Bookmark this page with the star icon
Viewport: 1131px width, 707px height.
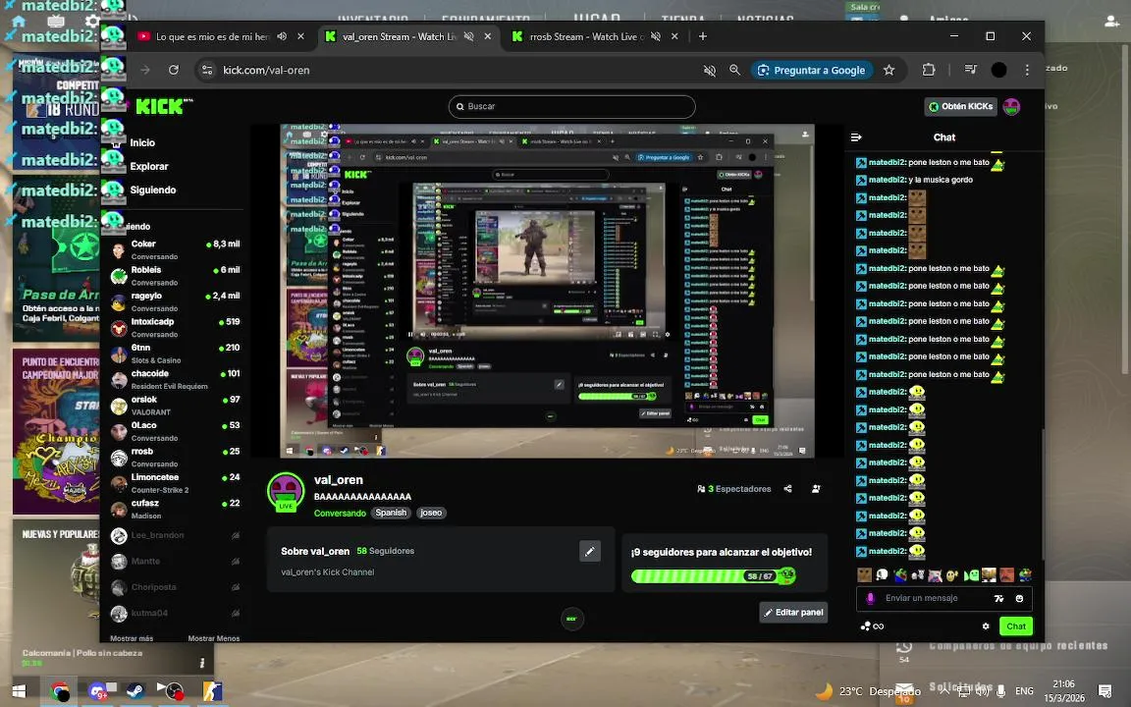click(889, 70)
